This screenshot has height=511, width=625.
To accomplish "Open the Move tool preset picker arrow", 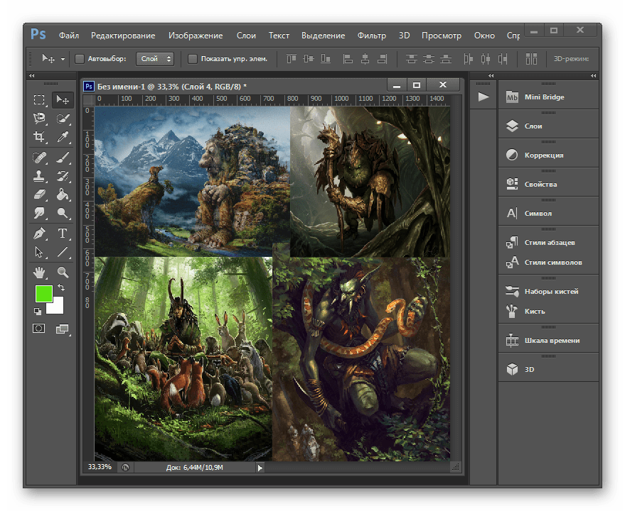I will coord(63,59).
